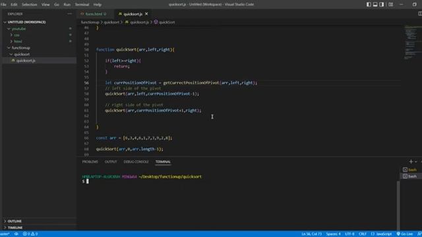Open the Customize Layout icon

[391, 5]
